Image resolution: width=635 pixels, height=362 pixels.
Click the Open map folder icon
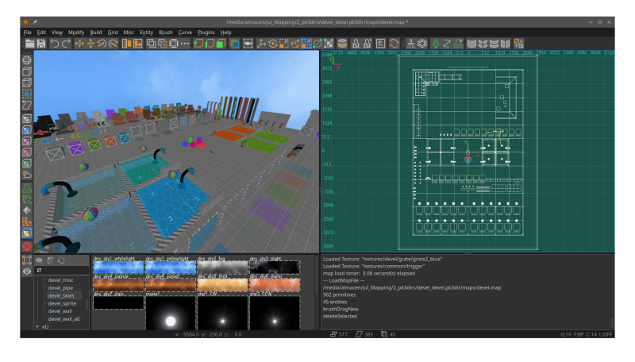point(30,43)
